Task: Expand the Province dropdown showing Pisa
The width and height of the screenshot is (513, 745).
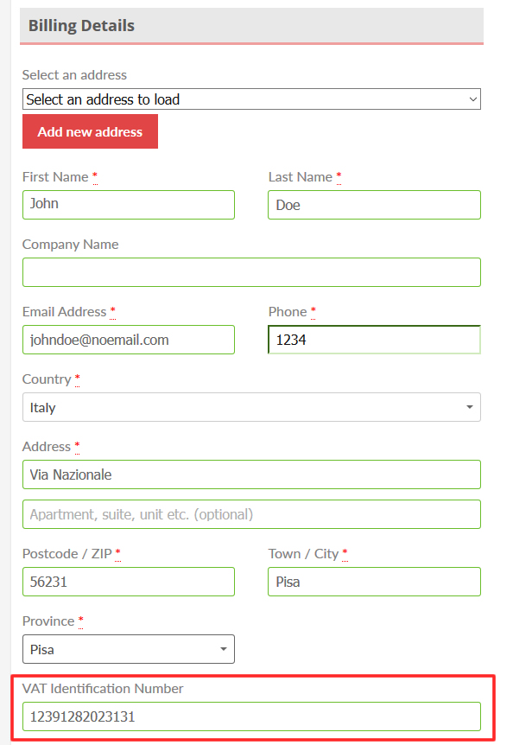Action: point(129,649)
